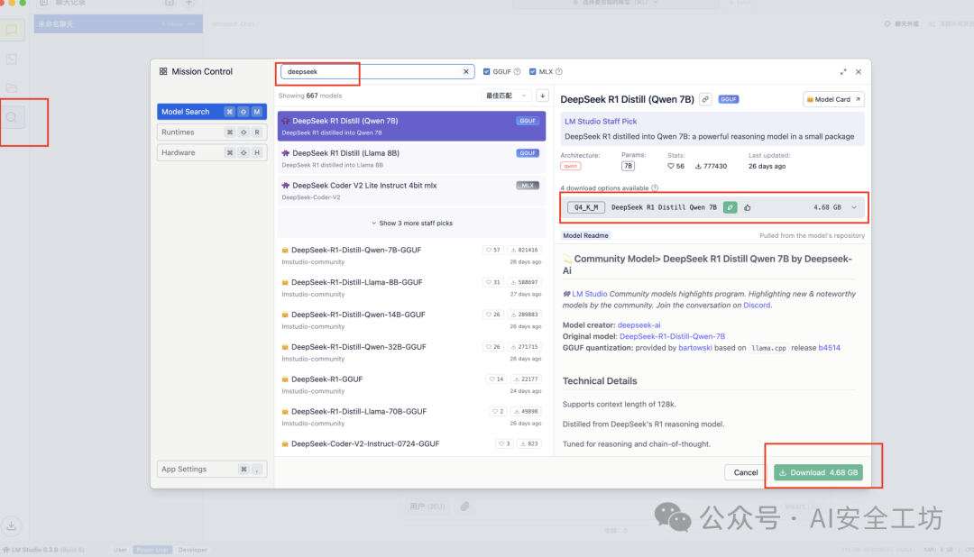This screenshot has width=974, height=557.
Task: Select the Model Search tab
Action: (x=212, y=112)
